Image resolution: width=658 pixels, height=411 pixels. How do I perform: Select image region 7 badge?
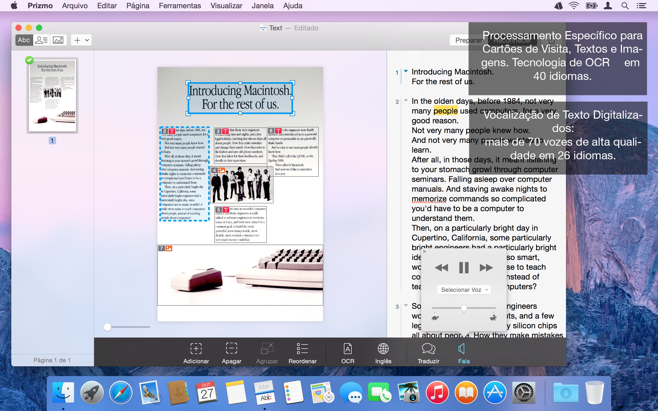click(169, 248)
